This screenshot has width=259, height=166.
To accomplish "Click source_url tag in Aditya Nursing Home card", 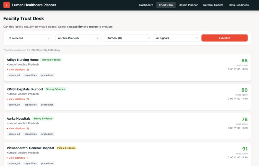I will coord(14,75).
